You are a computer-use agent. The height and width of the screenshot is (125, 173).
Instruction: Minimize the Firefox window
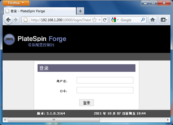click(145, 3)
